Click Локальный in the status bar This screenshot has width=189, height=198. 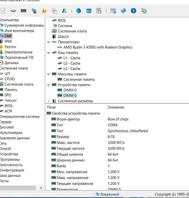click(107, 194)
